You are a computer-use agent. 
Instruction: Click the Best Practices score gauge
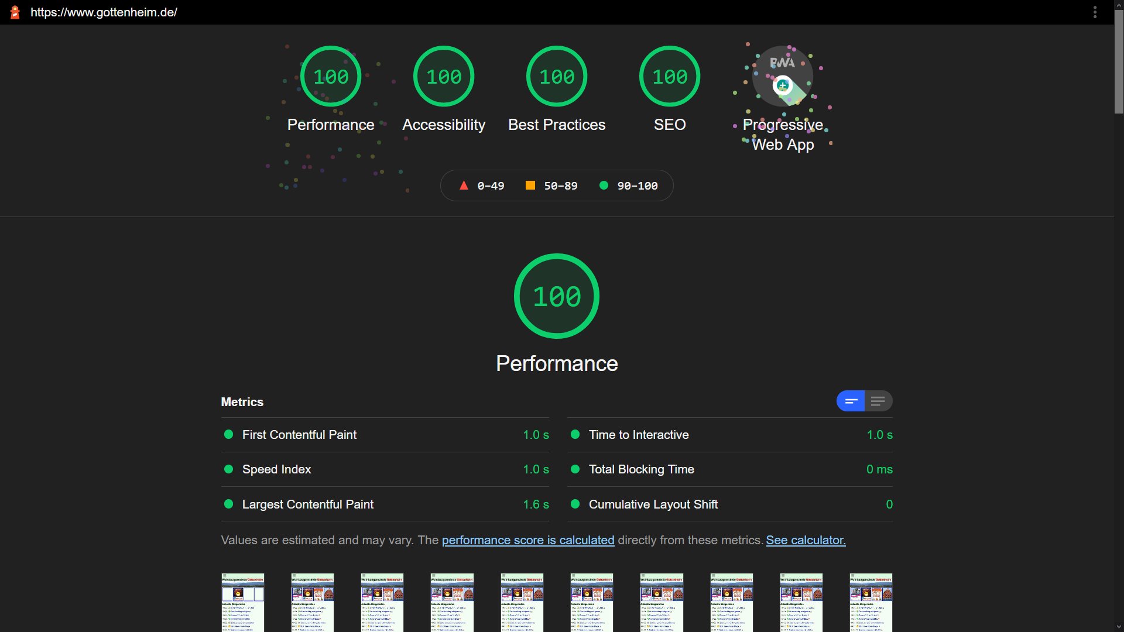coord(557,77)
